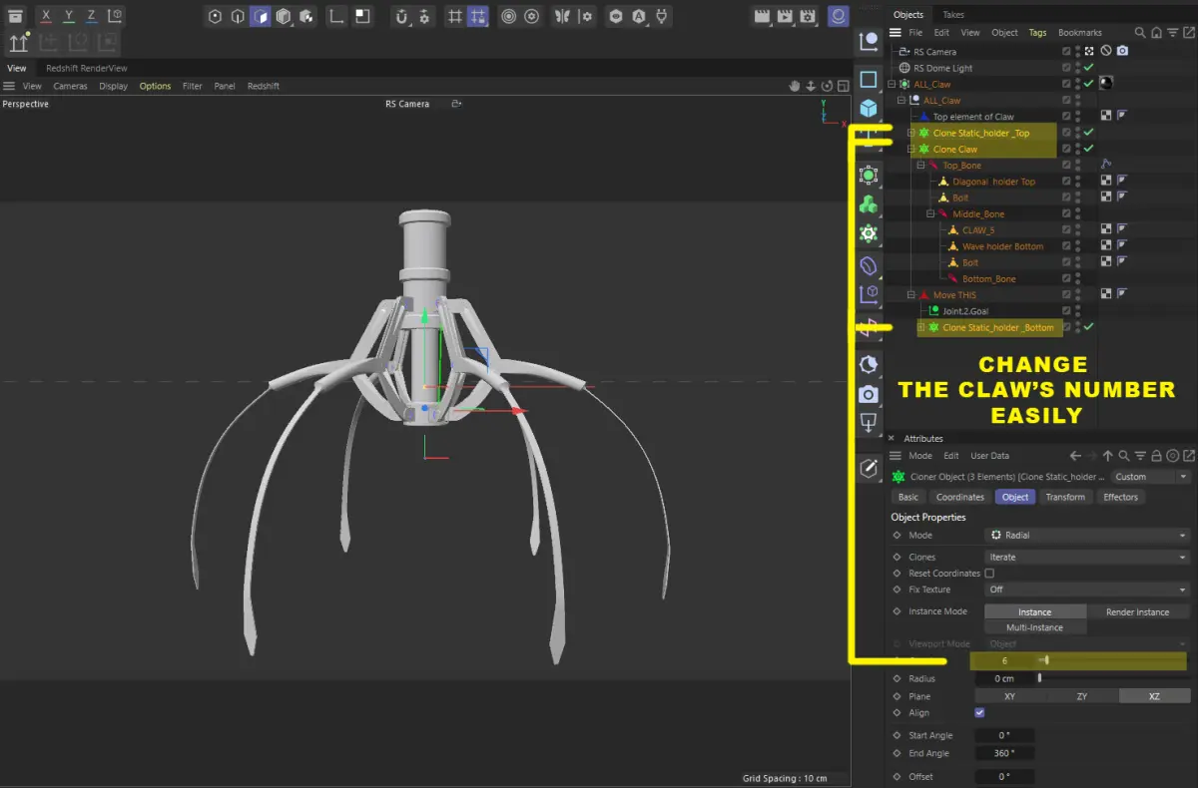Screen dimensions: 1198x788
Task: Tick the Reset Coordinates checkbox
Action: 989,574
